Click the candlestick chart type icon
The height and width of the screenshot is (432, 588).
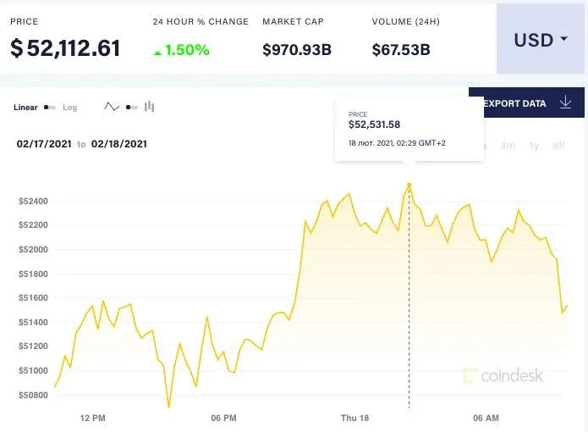(x=150, y=107)
